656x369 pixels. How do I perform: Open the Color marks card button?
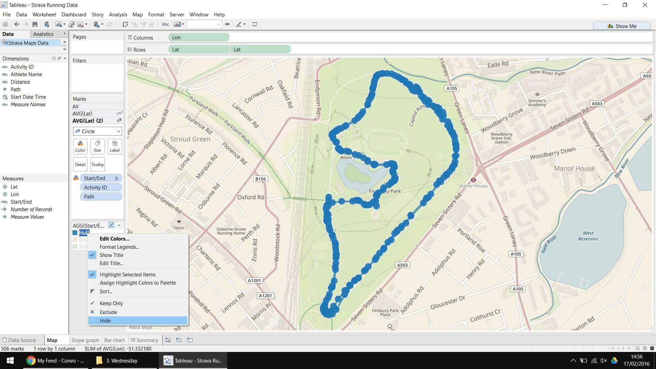80,146
